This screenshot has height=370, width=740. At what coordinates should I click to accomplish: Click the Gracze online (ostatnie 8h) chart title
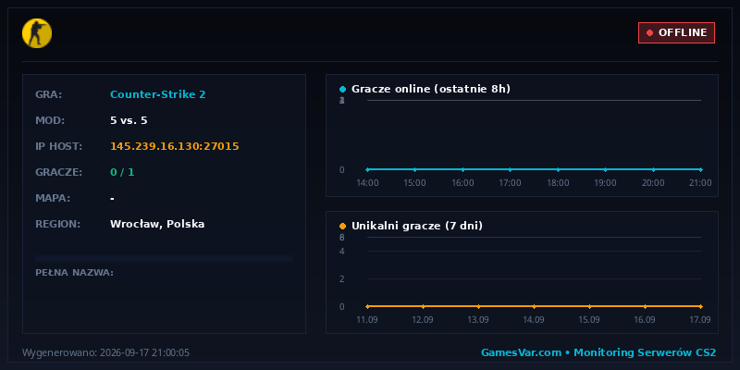tap(431, 89)
